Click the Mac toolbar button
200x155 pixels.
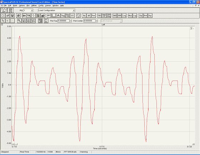point(130,16)
